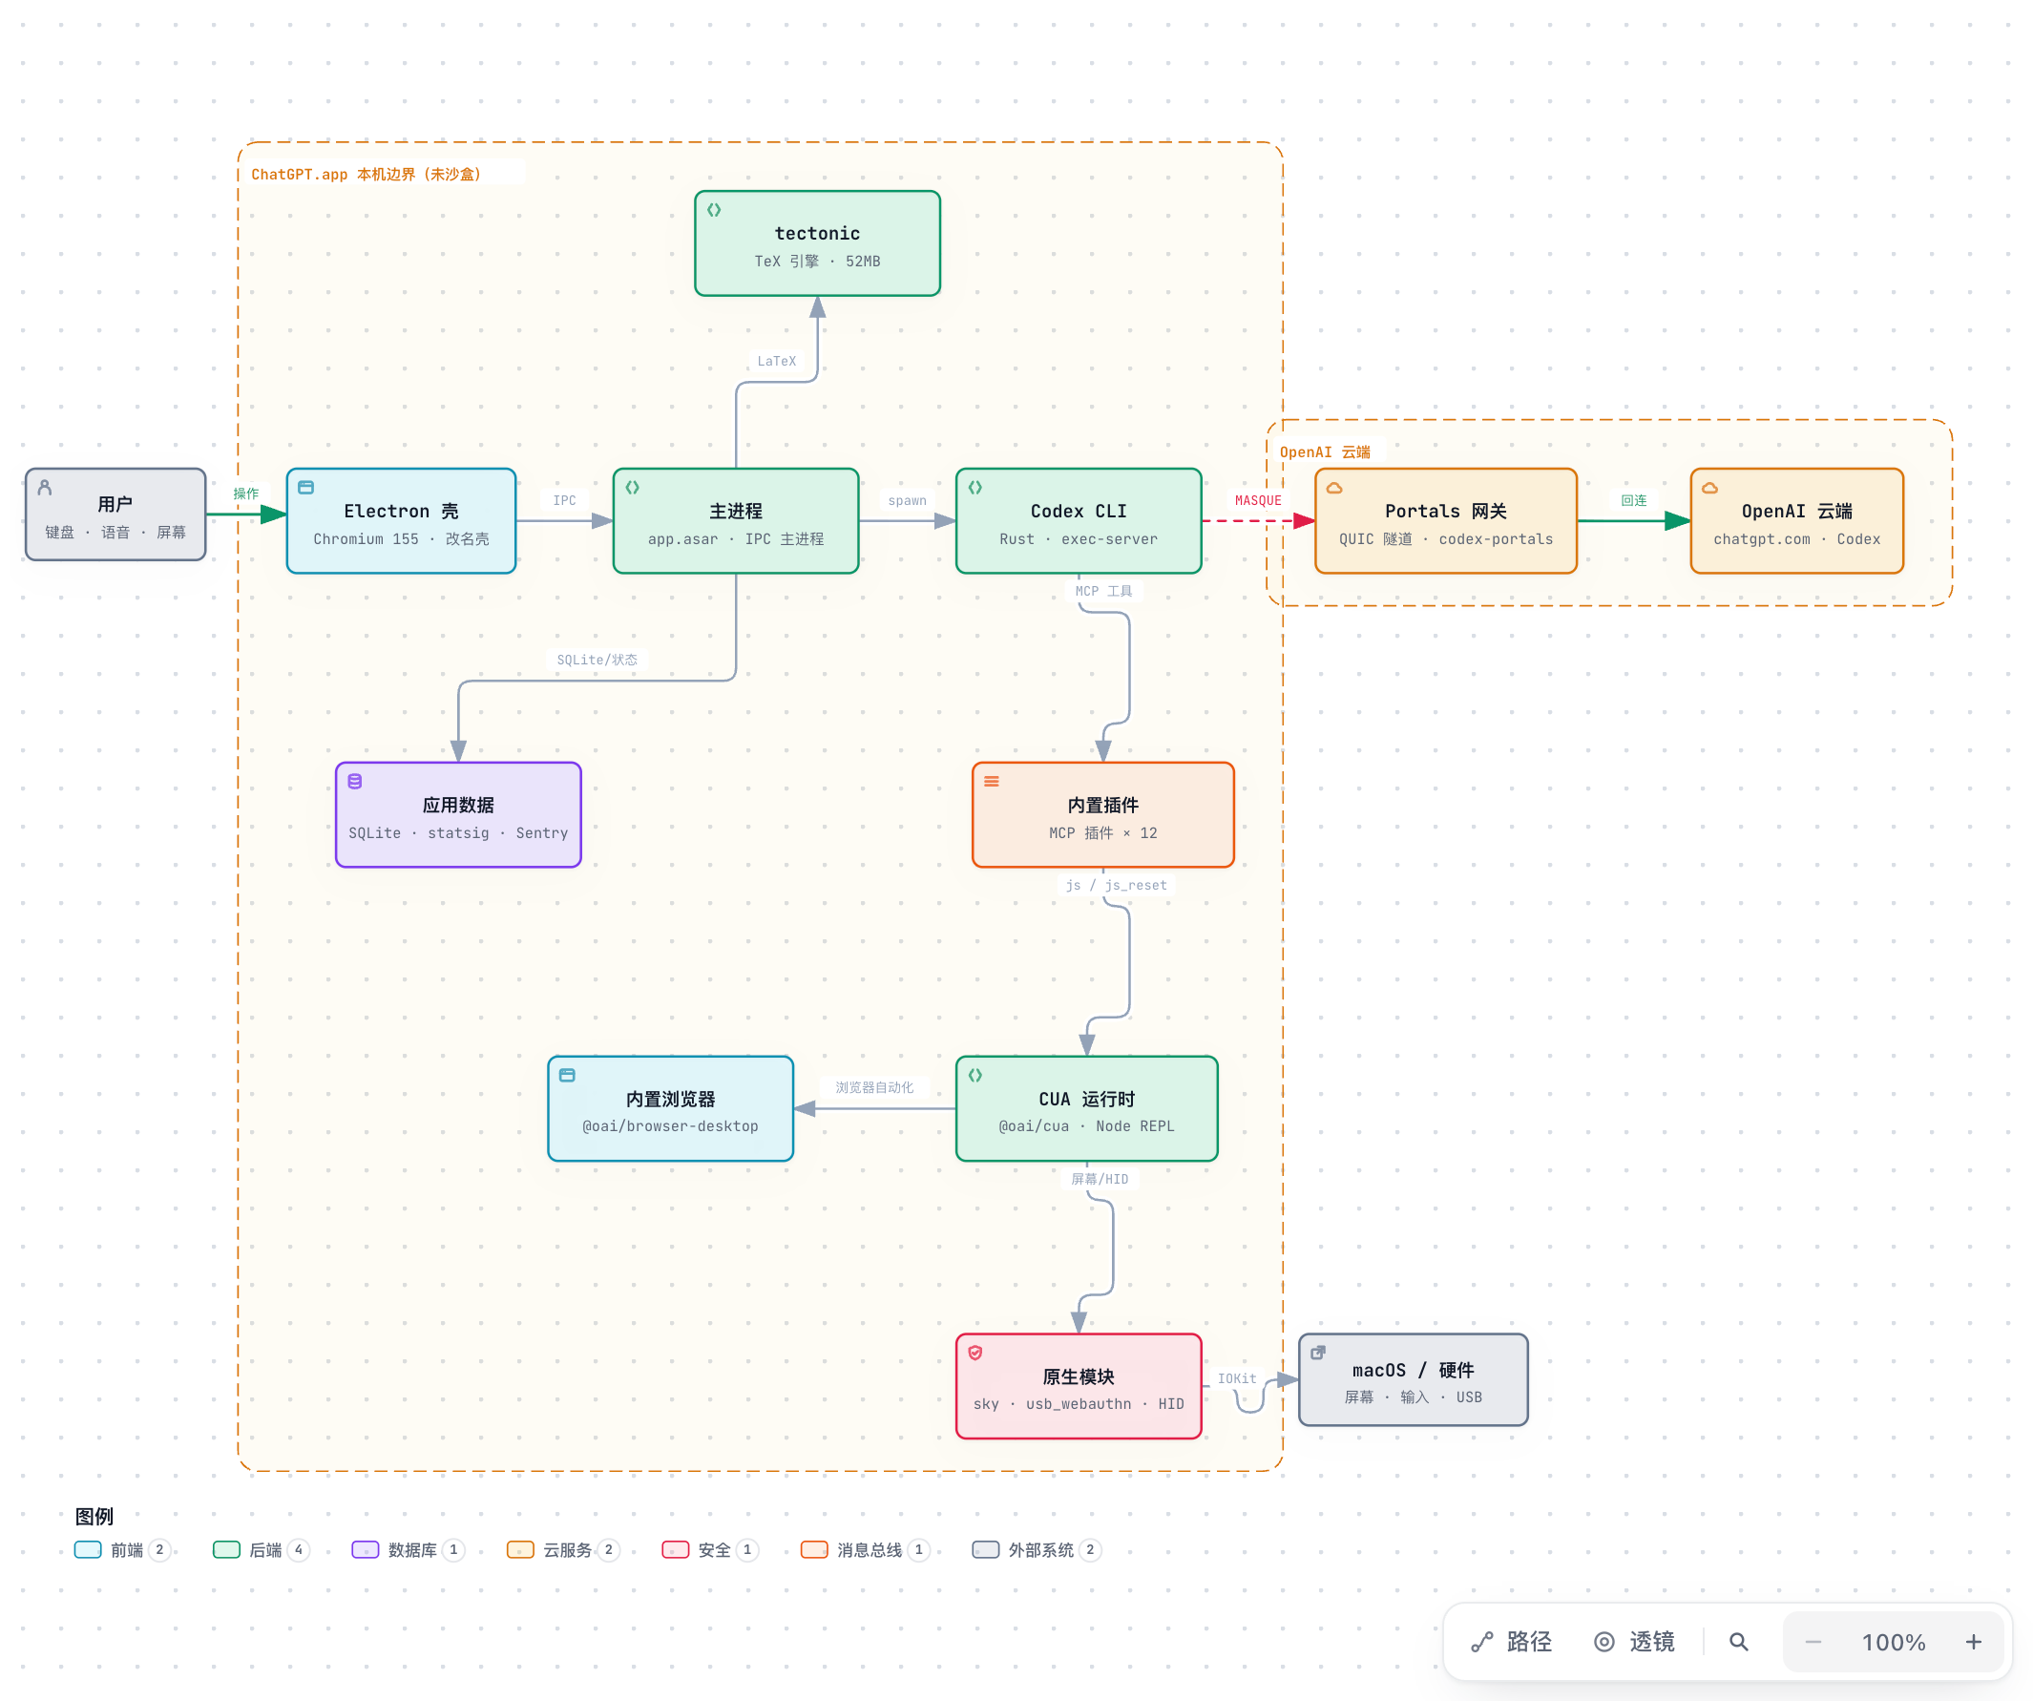Click window icon on 内置浏览器 node

[567, 1076]
